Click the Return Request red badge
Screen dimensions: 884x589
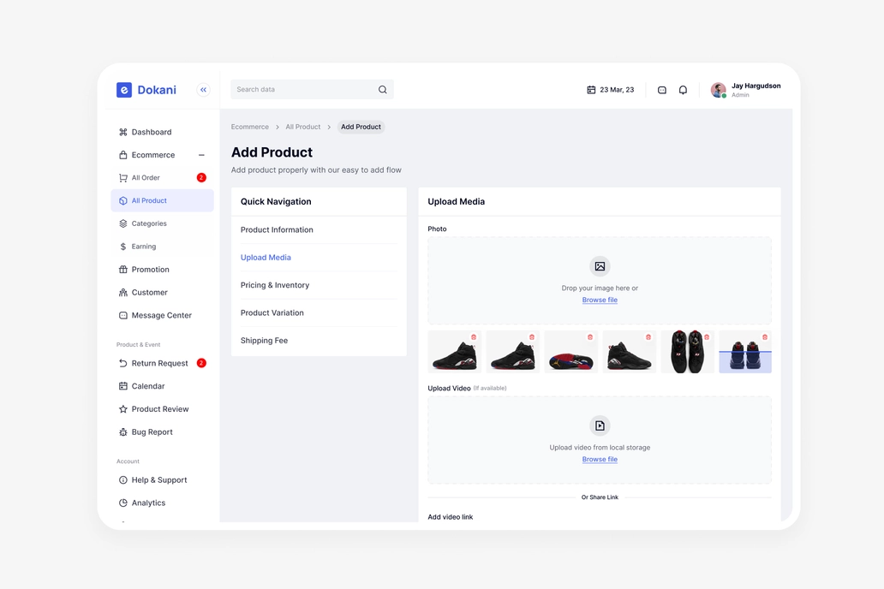coord(201,363)
